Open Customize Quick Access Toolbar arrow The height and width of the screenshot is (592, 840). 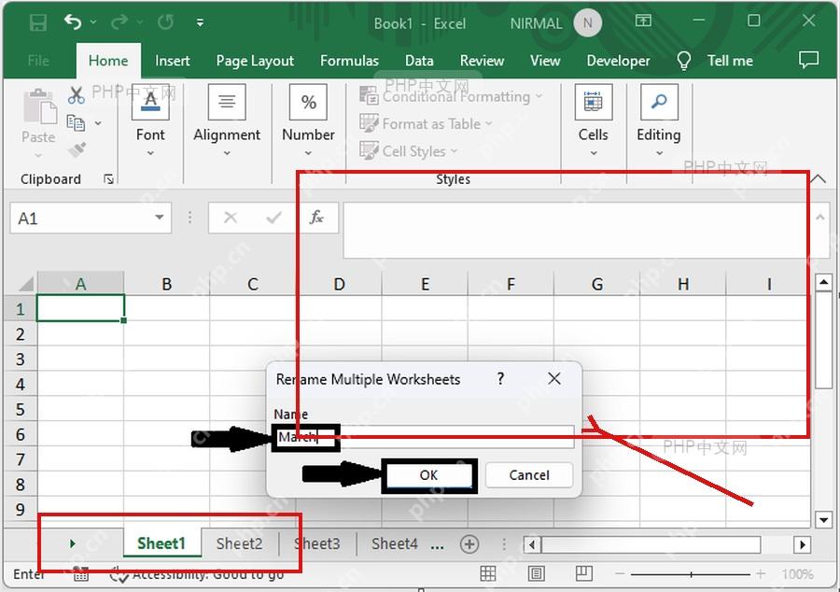pos(200,22)
